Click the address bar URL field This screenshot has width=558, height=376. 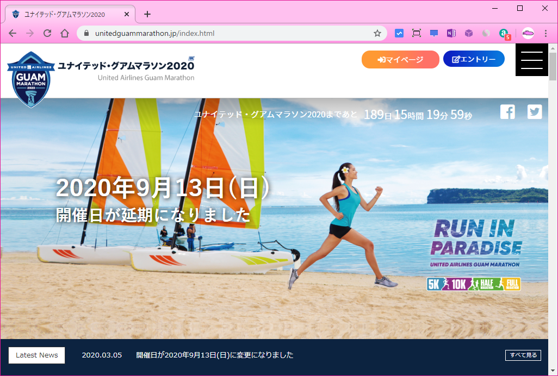(231, 33)
